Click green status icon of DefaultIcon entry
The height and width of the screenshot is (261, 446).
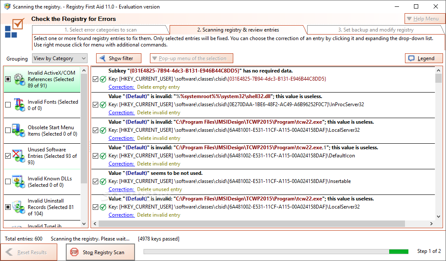pyautogui.click(x=103, y=156)
